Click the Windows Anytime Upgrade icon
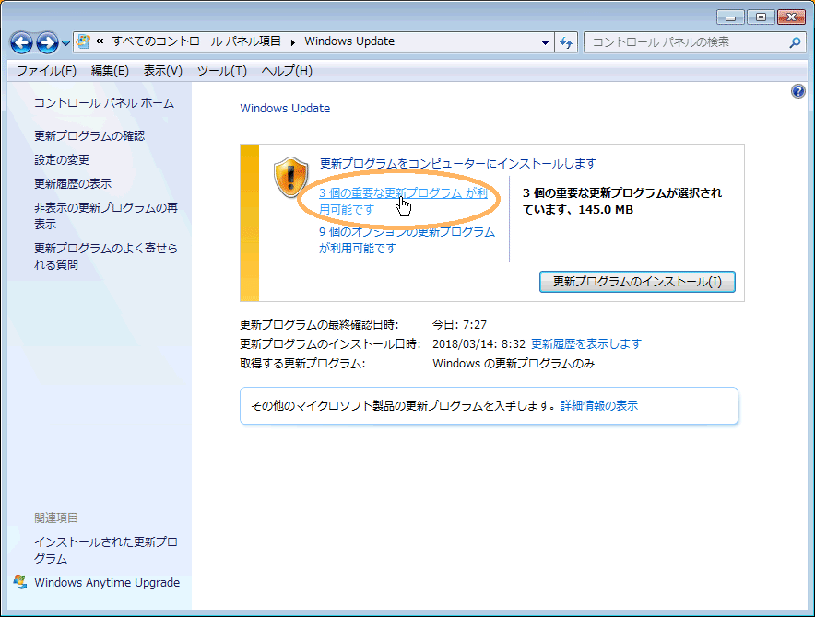The image size is (815, 617). click(21, 582)
